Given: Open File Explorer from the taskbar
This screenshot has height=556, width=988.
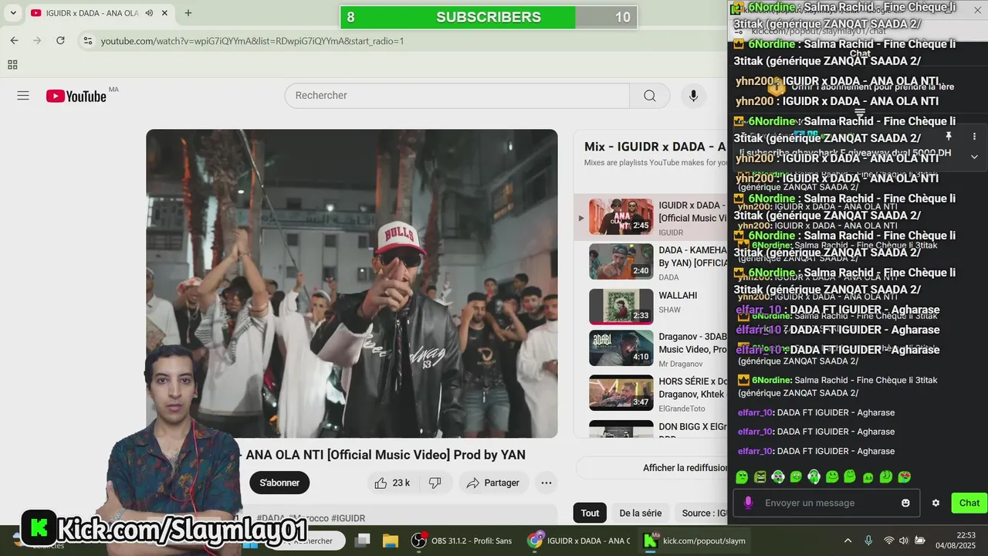Looking at the screenshot, I should click(390, 541).
